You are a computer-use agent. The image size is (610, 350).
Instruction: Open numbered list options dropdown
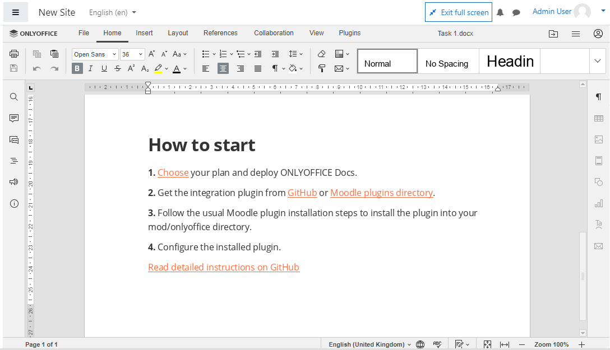pyautogui.click(x=232, y=54)
